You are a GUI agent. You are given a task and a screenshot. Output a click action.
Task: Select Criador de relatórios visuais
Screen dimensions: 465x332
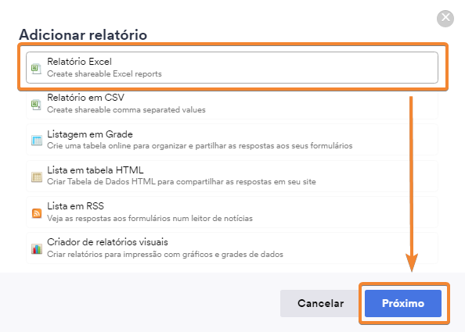coord(232,248)
